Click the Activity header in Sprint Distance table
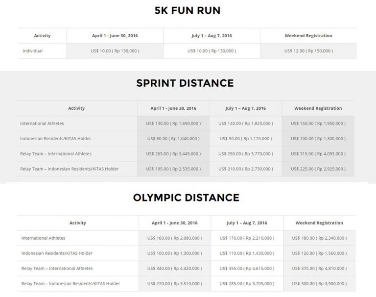Viewport: 376px width, 297px height. 76,108
